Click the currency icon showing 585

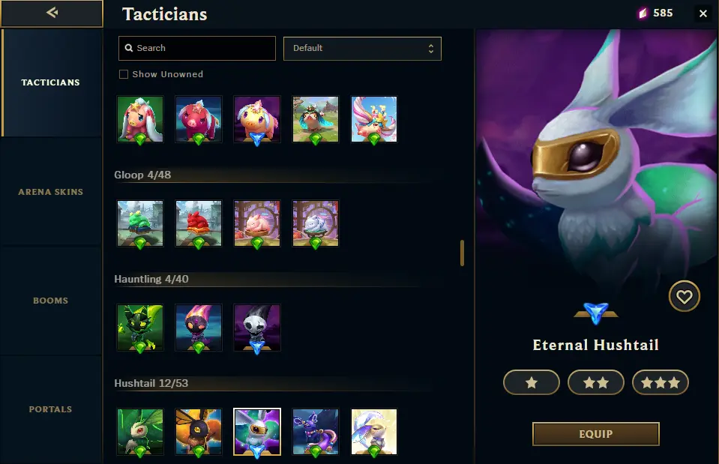(x=643, y=13)
